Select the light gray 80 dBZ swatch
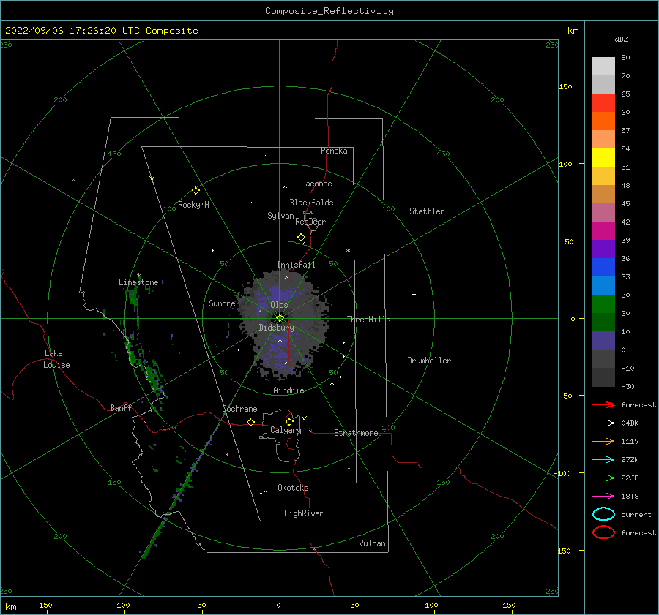Image resolution: width=659 pixels, height=615 pixels. [x=603, y=66]
